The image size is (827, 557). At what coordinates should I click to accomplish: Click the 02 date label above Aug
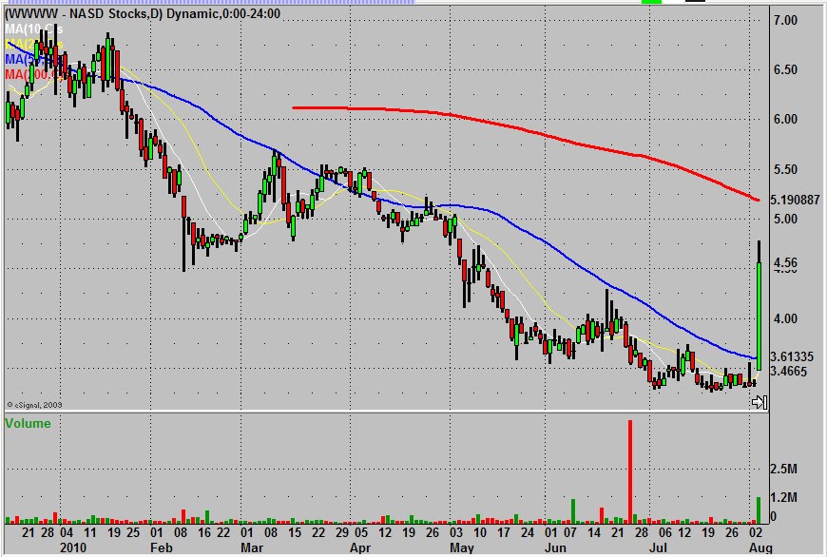[x=756, y=532]
